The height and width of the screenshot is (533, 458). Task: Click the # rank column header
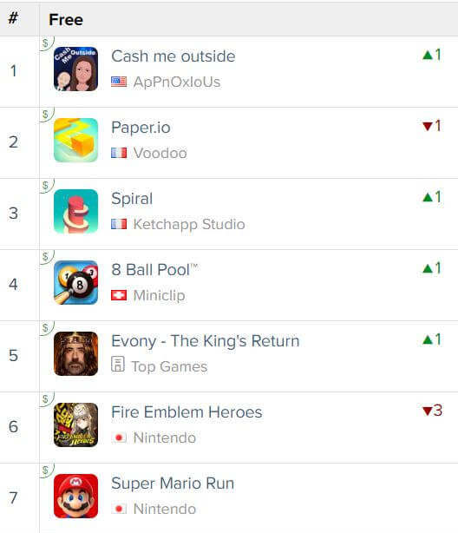13,18
